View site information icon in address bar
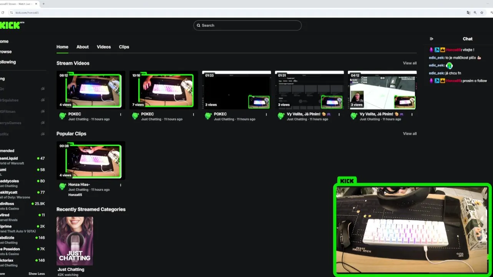This screenshot has height=277, width=493. [12, 13]
